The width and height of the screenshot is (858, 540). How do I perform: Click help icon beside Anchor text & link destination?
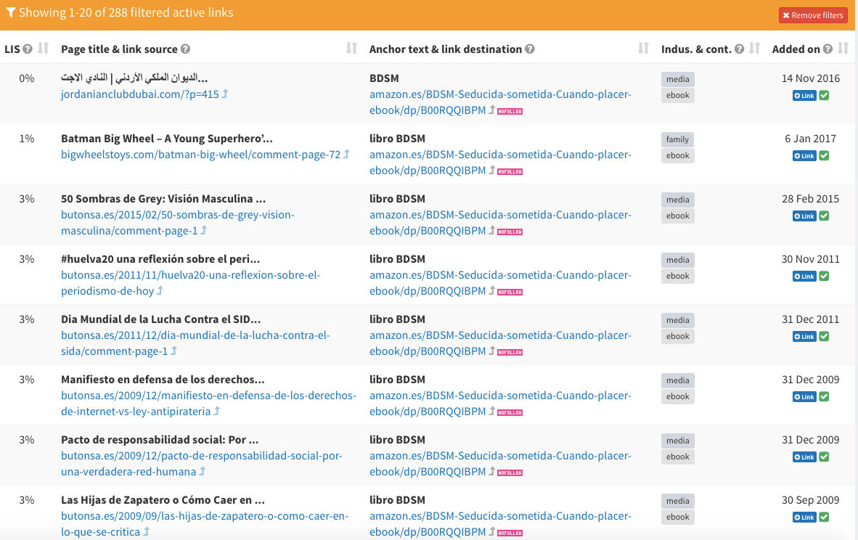click(530, 49)
